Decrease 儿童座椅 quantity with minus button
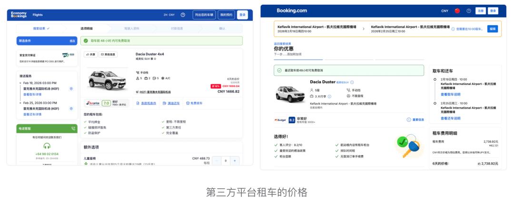 point(217,161)
